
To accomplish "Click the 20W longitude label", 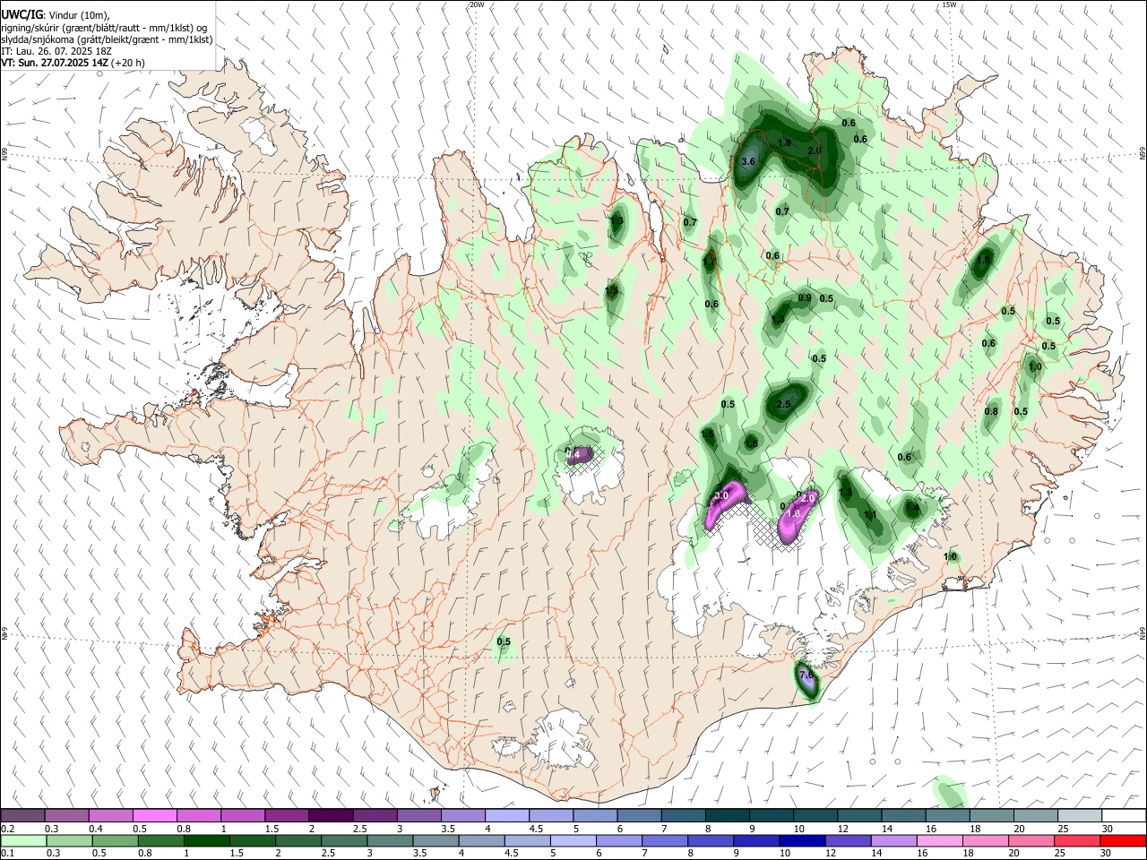I will tap(477, 4).
